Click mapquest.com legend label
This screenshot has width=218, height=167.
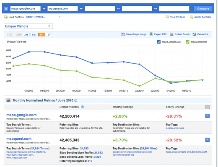coord(199,42)
